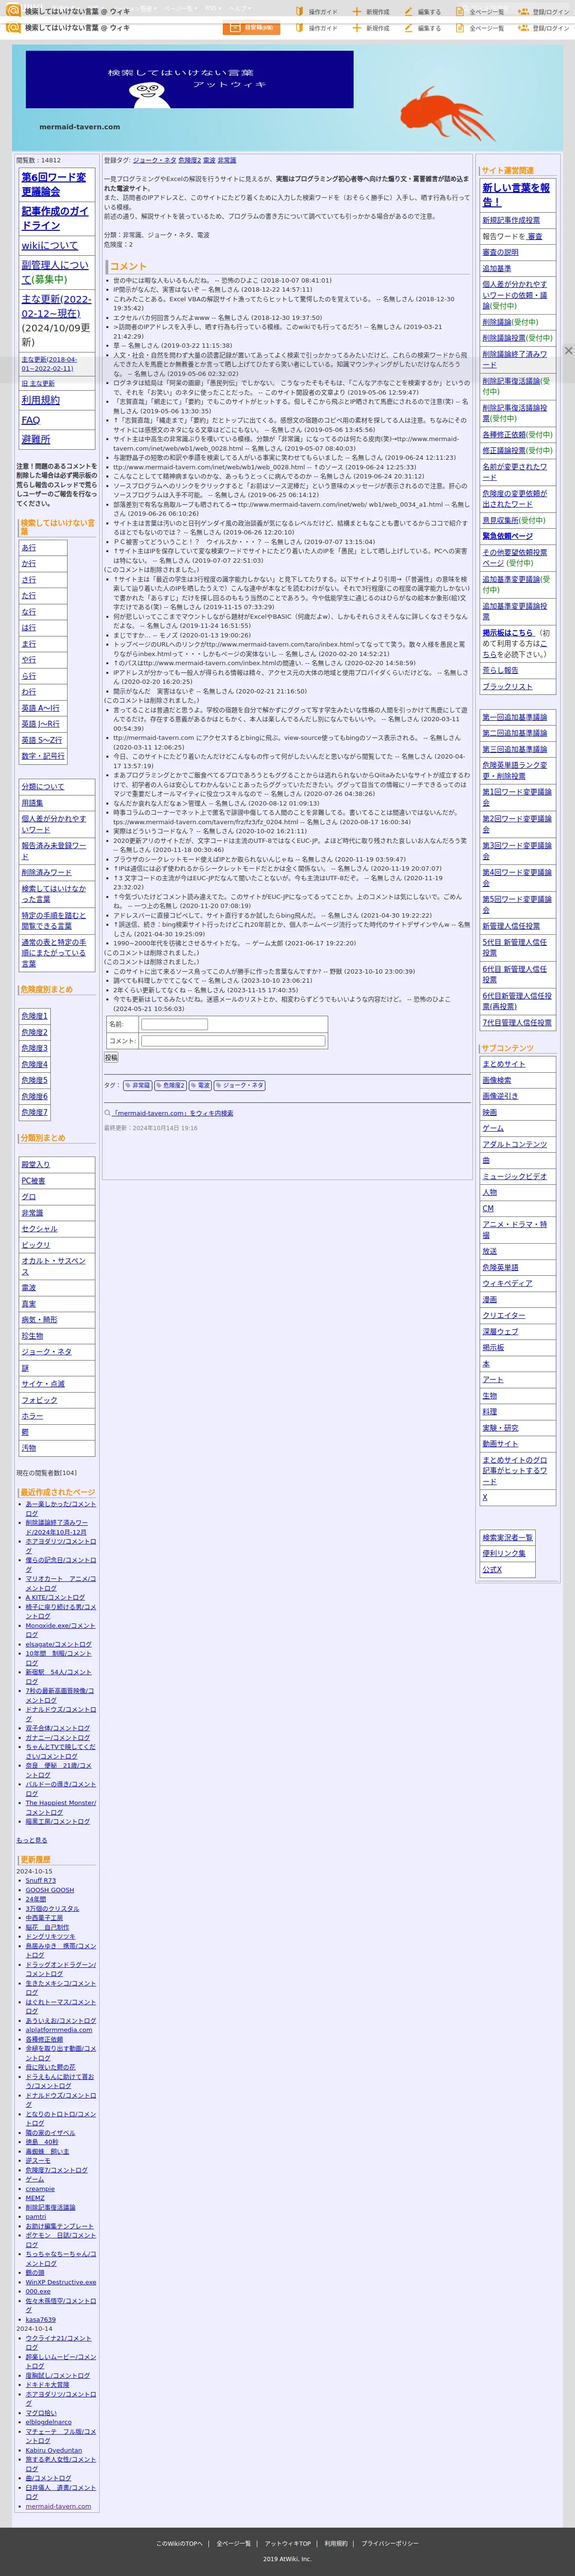This screenshot has width=575, height=2576.
Task: Open 公式X link
Action: [x=493, y=1569]
